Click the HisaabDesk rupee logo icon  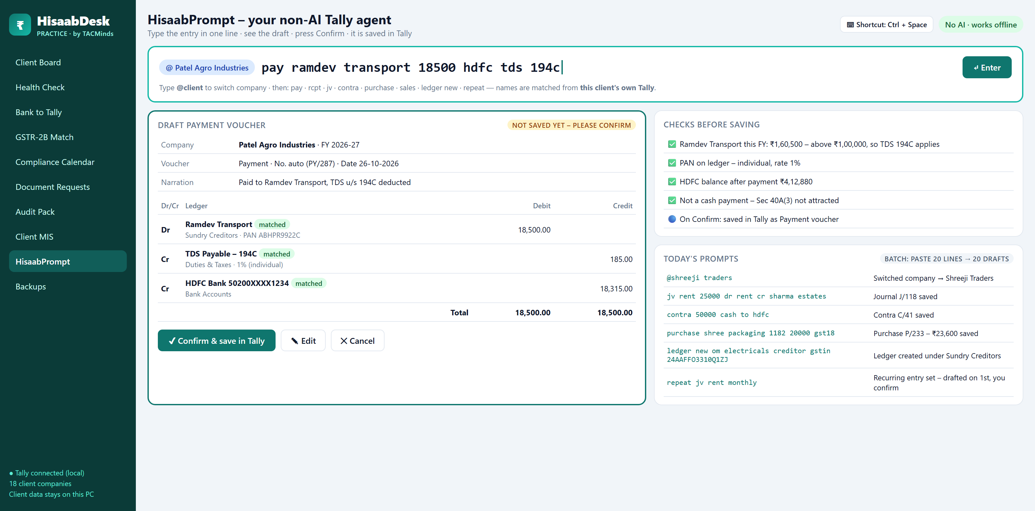[x=20, y=25]
